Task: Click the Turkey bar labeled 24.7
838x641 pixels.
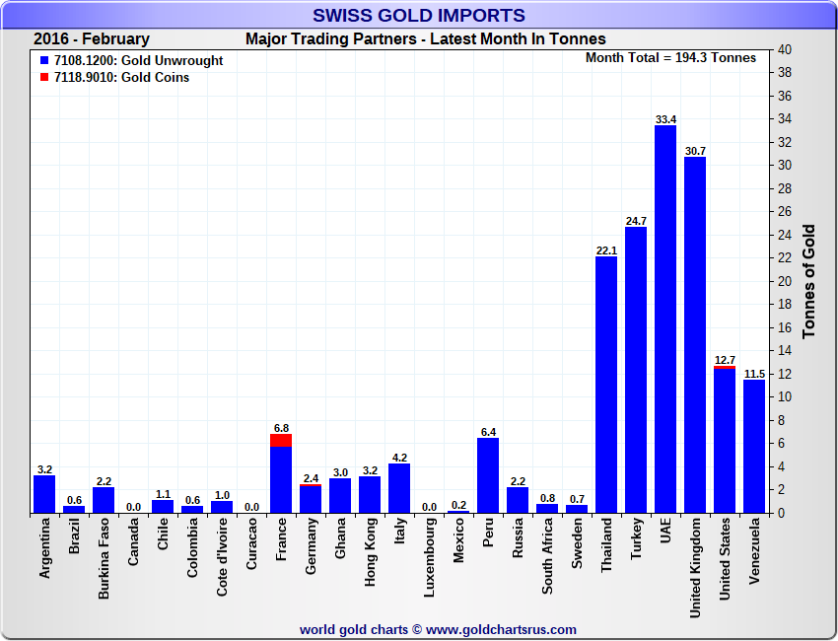Action: tap(636, 370)
